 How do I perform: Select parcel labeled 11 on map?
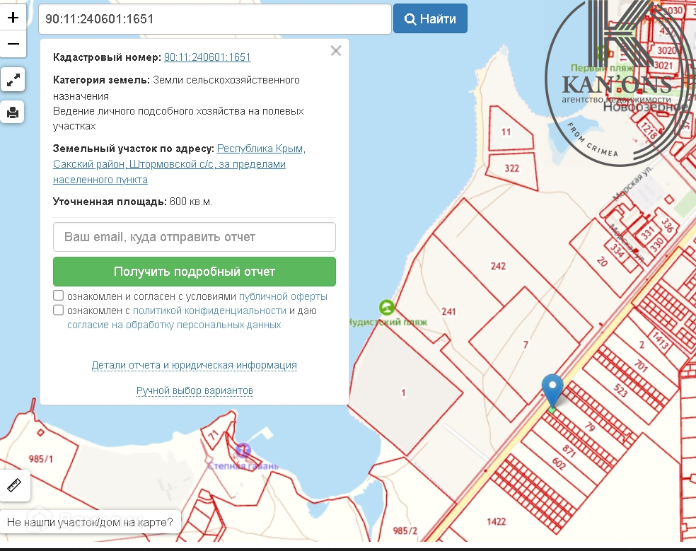point(506,132)
